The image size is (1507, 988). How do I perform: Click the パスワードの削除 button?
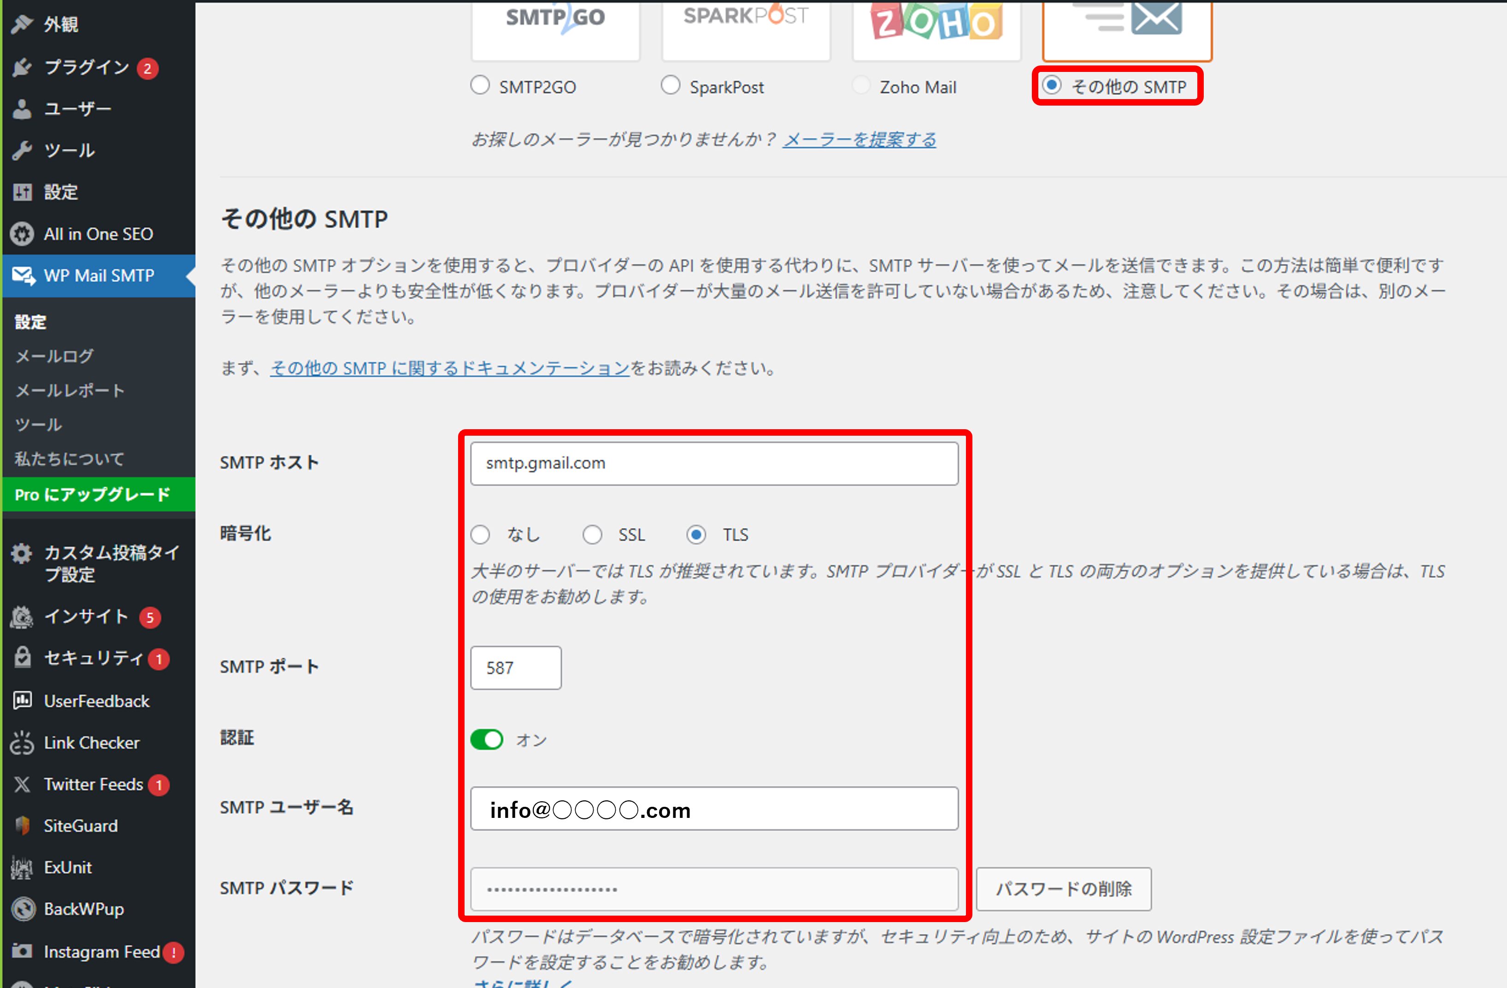point(1063,888)
